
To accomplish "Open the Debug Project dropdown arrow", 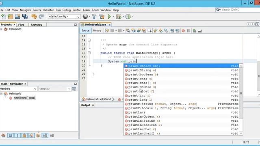I will point(123,16).
